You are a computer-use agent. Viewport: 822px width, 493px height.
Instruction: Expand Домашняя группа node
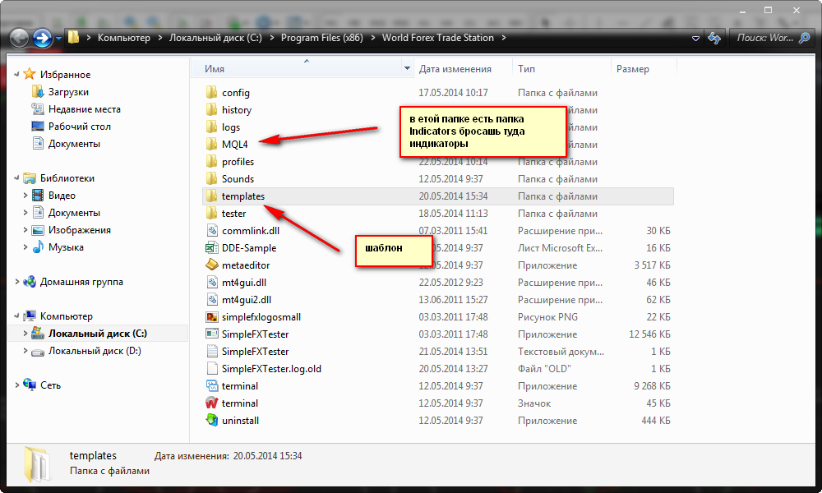tap(16, 282)
